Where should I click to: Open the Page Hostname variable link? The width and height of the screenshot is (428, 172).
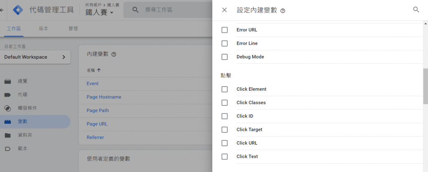click(104, 97)
